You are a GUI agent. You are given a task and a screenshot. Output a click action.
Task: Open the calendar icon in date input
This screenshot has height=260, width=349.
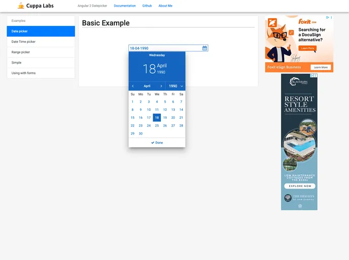204,48
